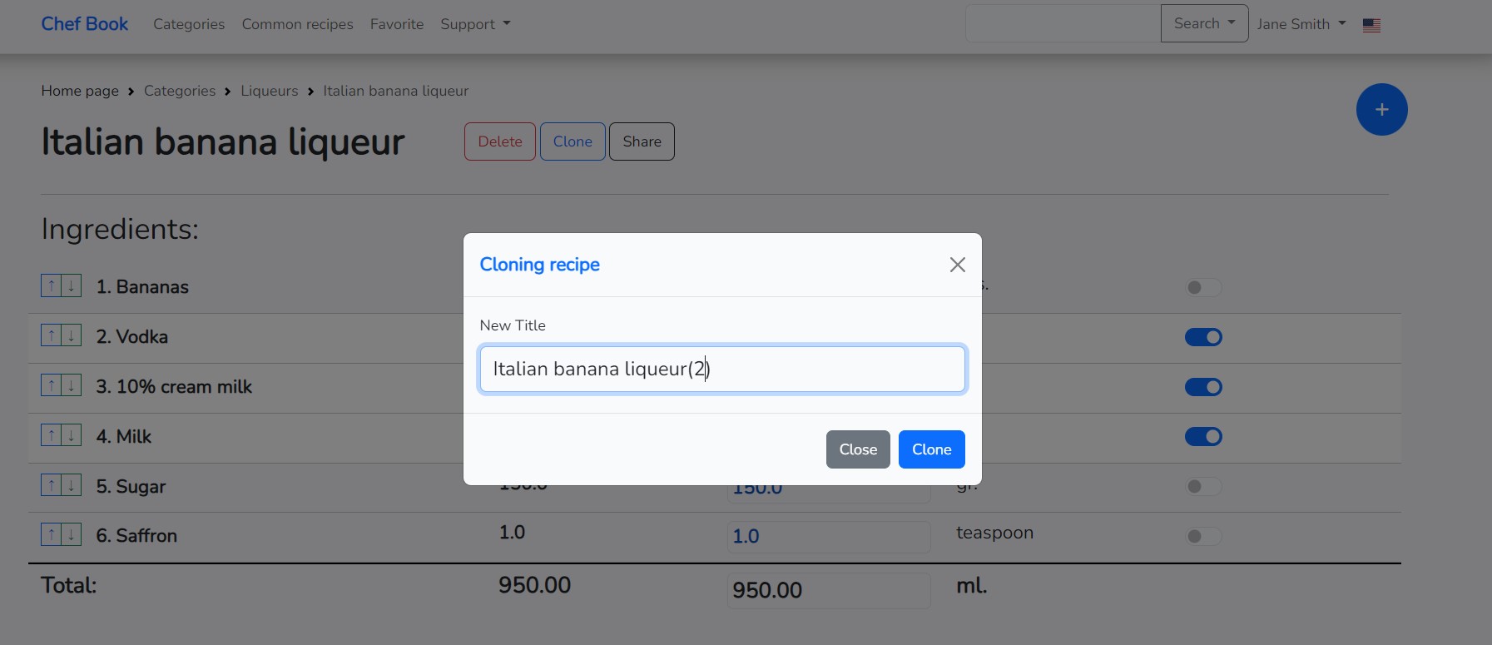Confirm with the blue Clone button
The width and height of the screenshot is (1492, 645).
[x=931, y=449]
